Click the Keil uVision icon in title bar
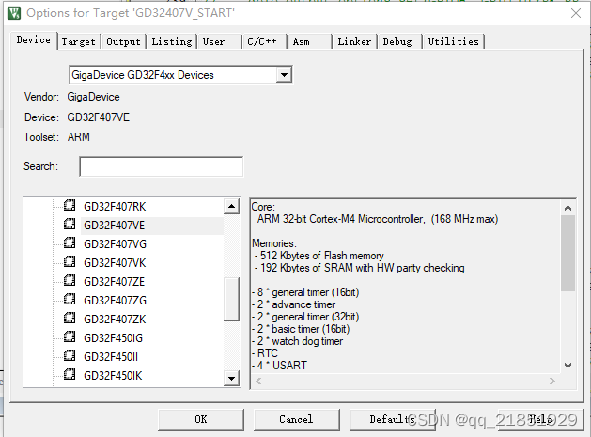This screenshot has height=437, width=591. [x=14, y=13]
